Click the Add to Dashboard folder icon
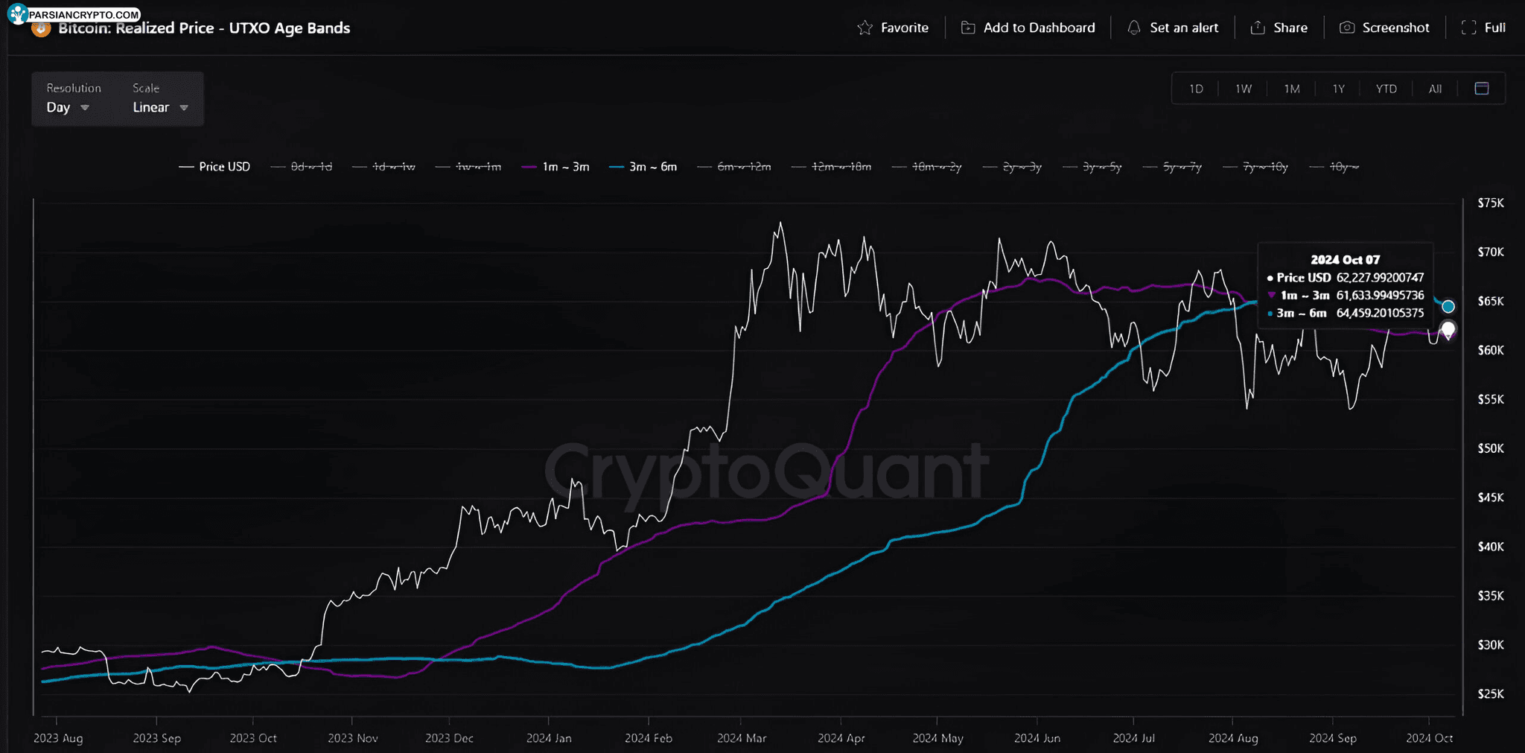This screenshot has width=1525, height=753. (967, 28)
